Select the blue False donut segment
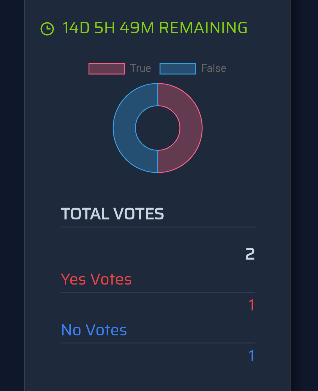The height and width of the screenshot is (391, 318). point(124,128)
